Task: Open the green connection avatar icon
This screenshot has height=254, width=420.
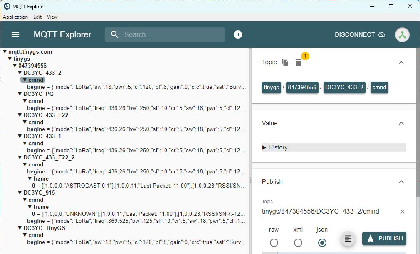Action: [402, 34]
